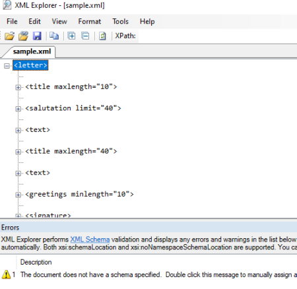The image size is (297, 289).
Task: Click the Open in new tab icon
Action: (x=23, y=36)
